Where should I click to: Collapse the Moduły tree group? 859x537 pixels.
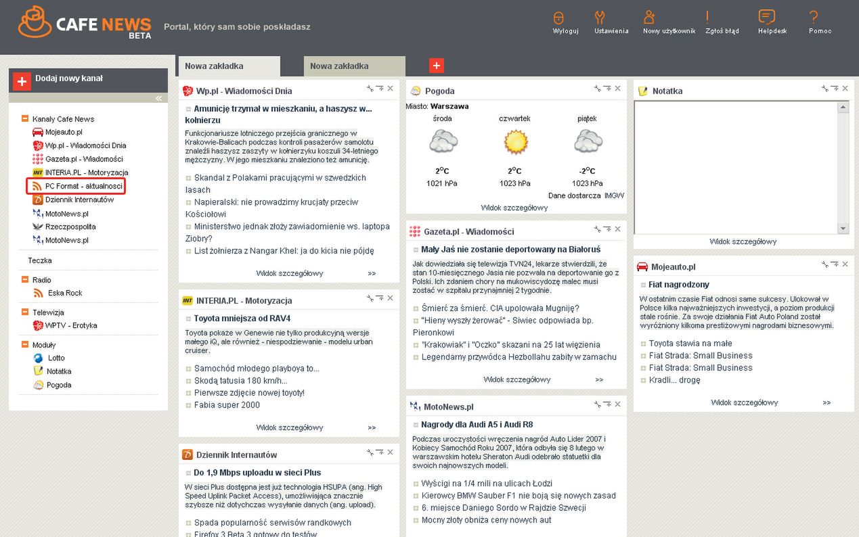[25, 345]
